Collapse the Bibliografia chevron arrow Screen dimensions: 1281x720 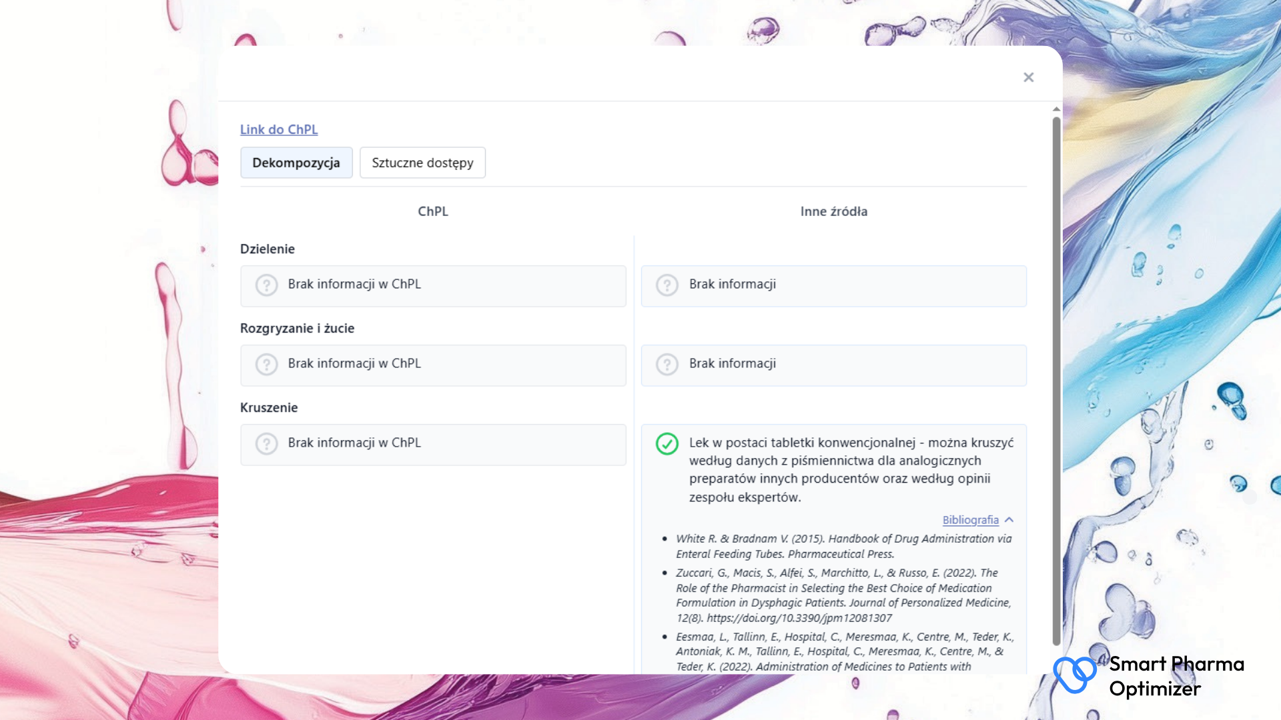coord(1009,520)
